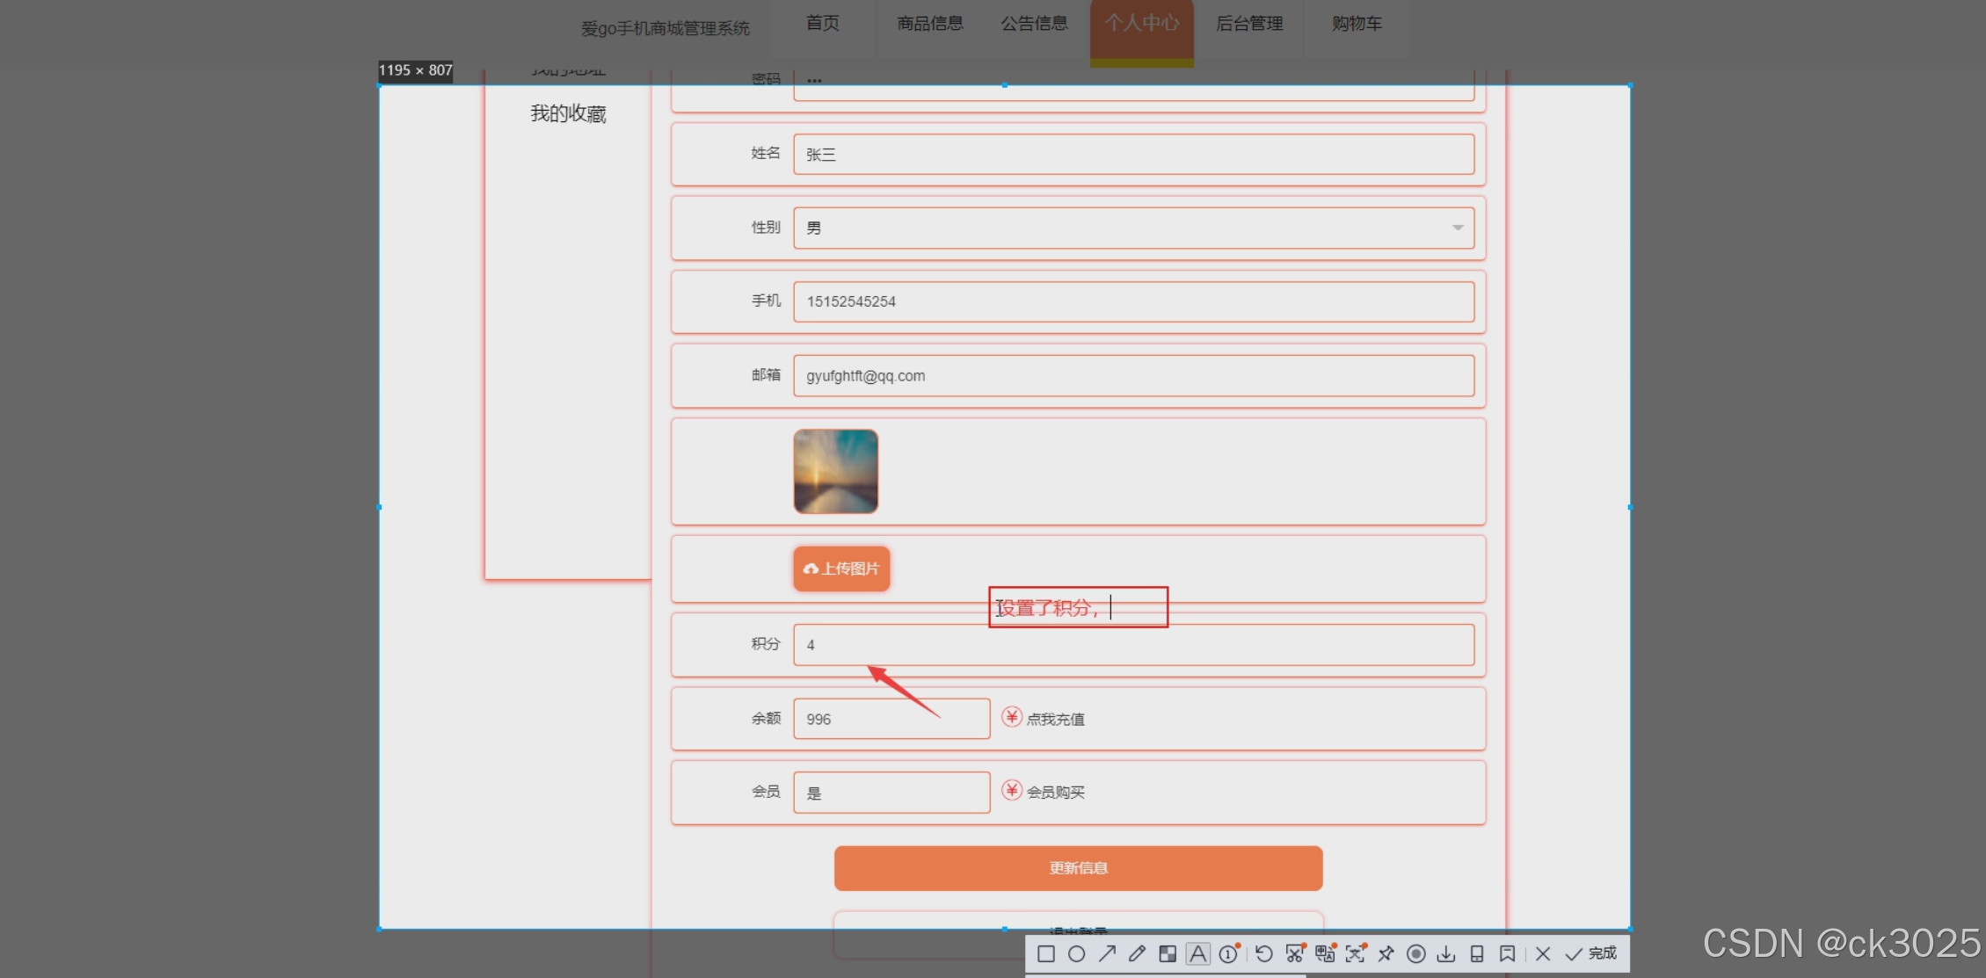The height and width of the screenshot is (978, 1986).
Task: Click the 上传图片 upload button
Action: 841,569
